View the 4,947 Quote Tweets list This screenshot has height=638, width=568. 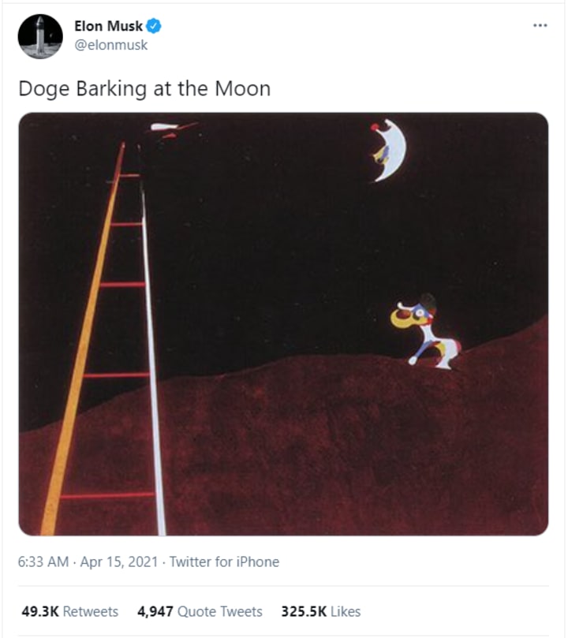point(200,611)
